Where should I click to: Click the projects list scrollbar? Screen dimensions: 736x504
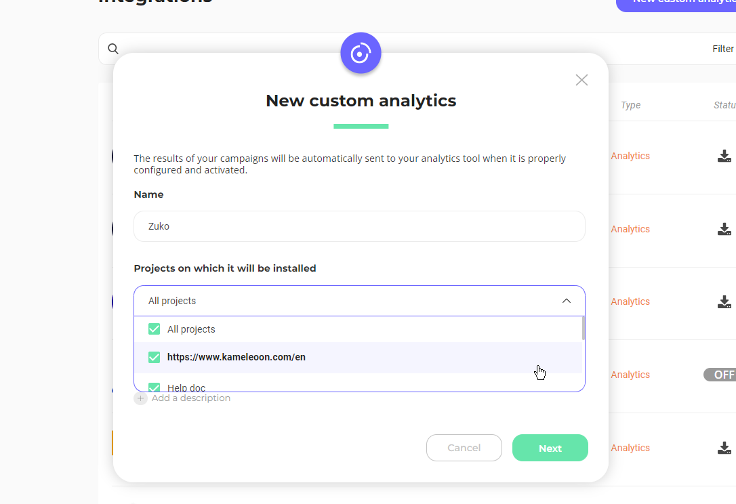583,329
